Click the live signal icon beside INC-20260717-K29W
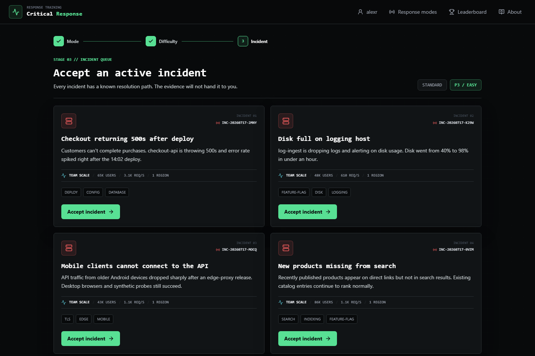Viewport: 535px width, 356px height. point(435,123)
